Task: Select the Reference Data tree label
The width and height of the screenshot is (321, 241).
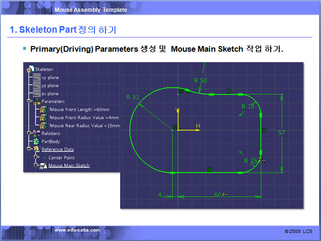Action: pyautogui.click(x=57, y=149)
